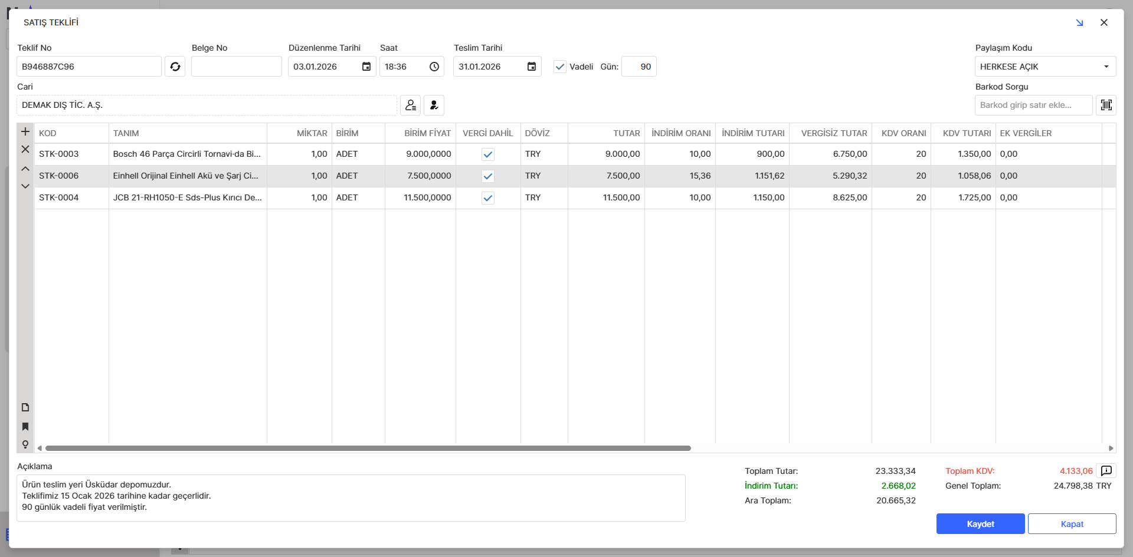The image size is (1133, 557).
Task: Uncheck Vergi Dahil for STK-0003 row
Action: click(488, 154)
